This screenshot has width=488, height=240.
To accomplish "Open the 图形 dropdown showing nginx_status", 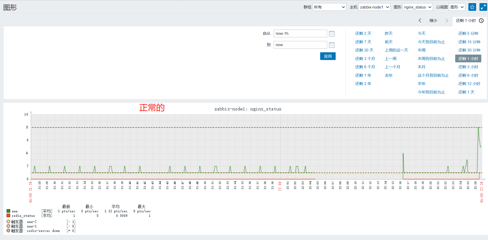I will point(418,7).
